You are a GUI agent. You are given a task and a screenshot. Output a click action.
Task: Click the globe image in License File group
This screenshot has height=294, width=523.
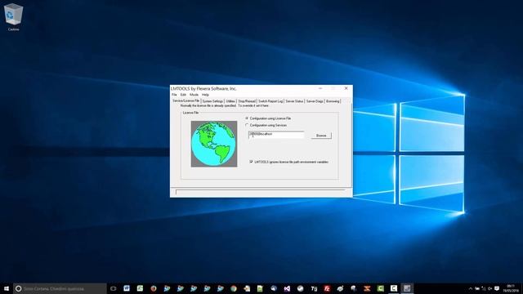(x=214, y=144)
